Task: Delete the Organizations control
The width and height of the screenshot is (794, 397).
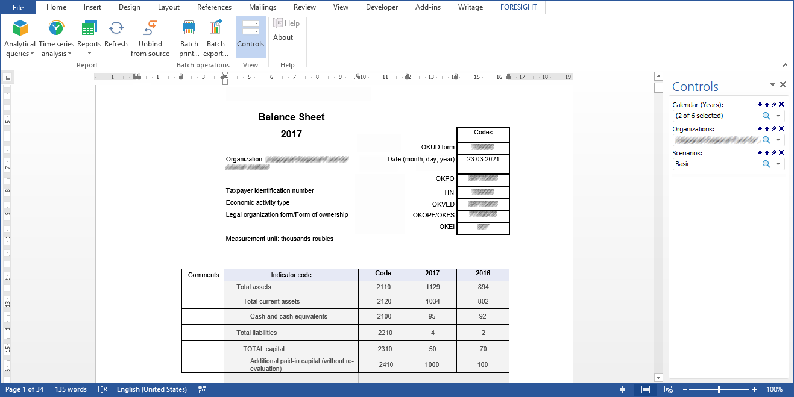Action: click(x=781, y=129)
